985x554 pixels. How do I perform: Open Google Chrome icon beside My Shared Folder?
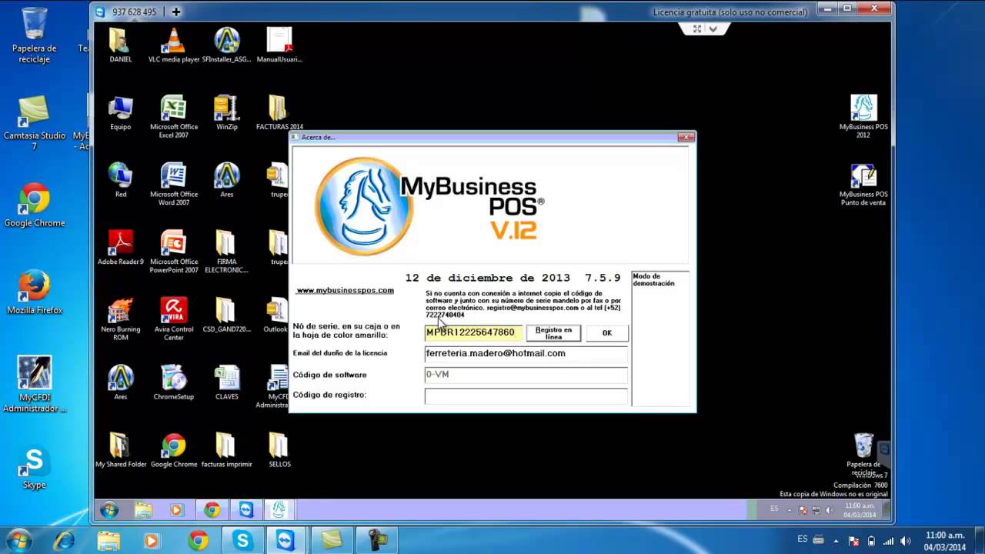coord(173,450)
